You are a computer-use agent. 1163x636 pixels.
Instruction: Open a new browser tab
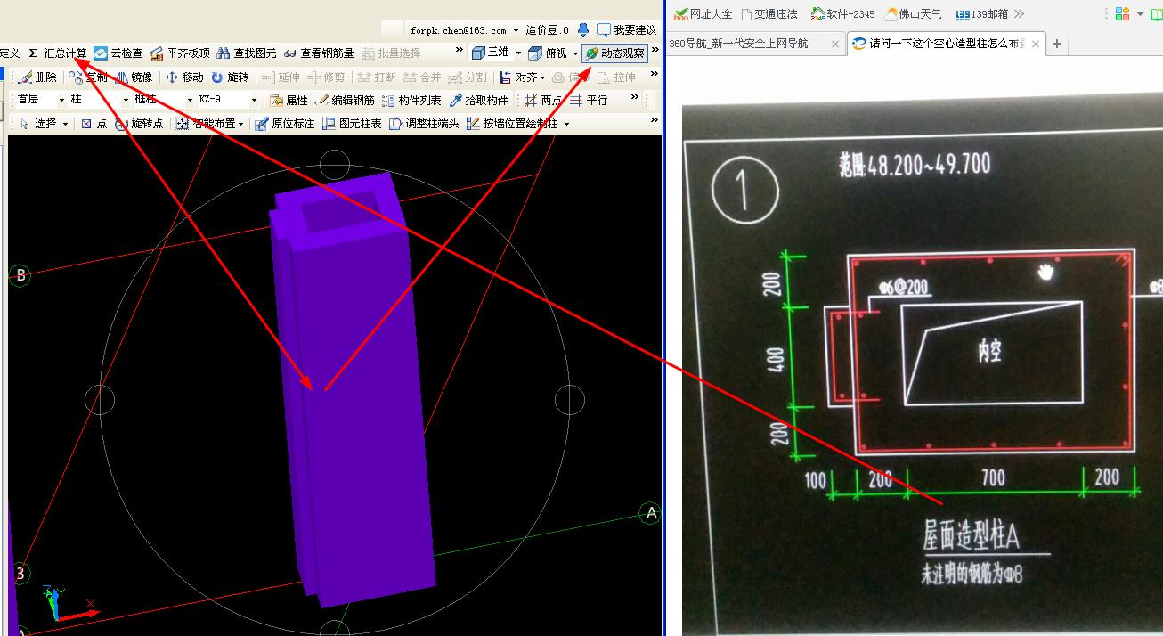[x=1057, y=43]
